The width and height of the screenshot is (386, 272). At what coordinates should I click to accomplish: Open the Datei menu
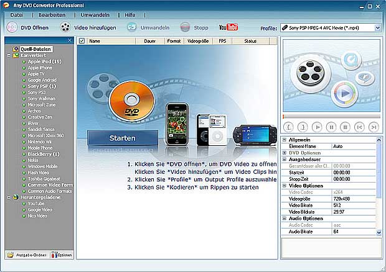tap(16, 15)
